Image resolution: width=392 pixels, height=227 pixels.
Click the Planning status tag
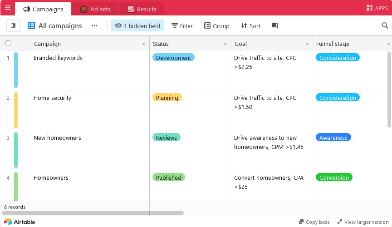coord(167,98)
